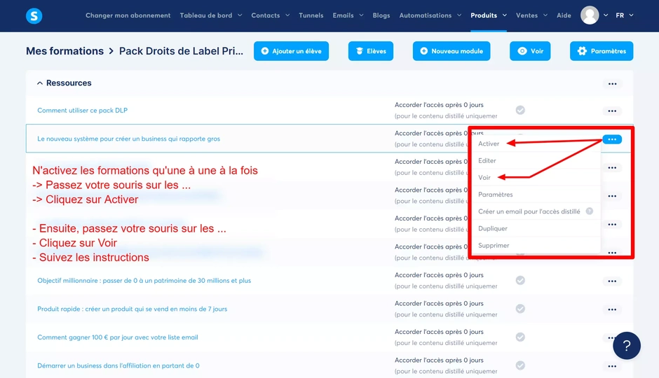Open lesson Comment gagner 100 € par jour
Screen dimensions: 659x378
pyautogui.click(x=118, y=337)
